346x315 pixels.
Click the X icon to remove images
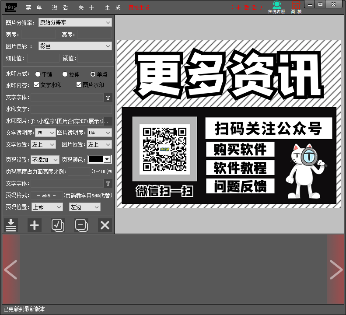105,225
